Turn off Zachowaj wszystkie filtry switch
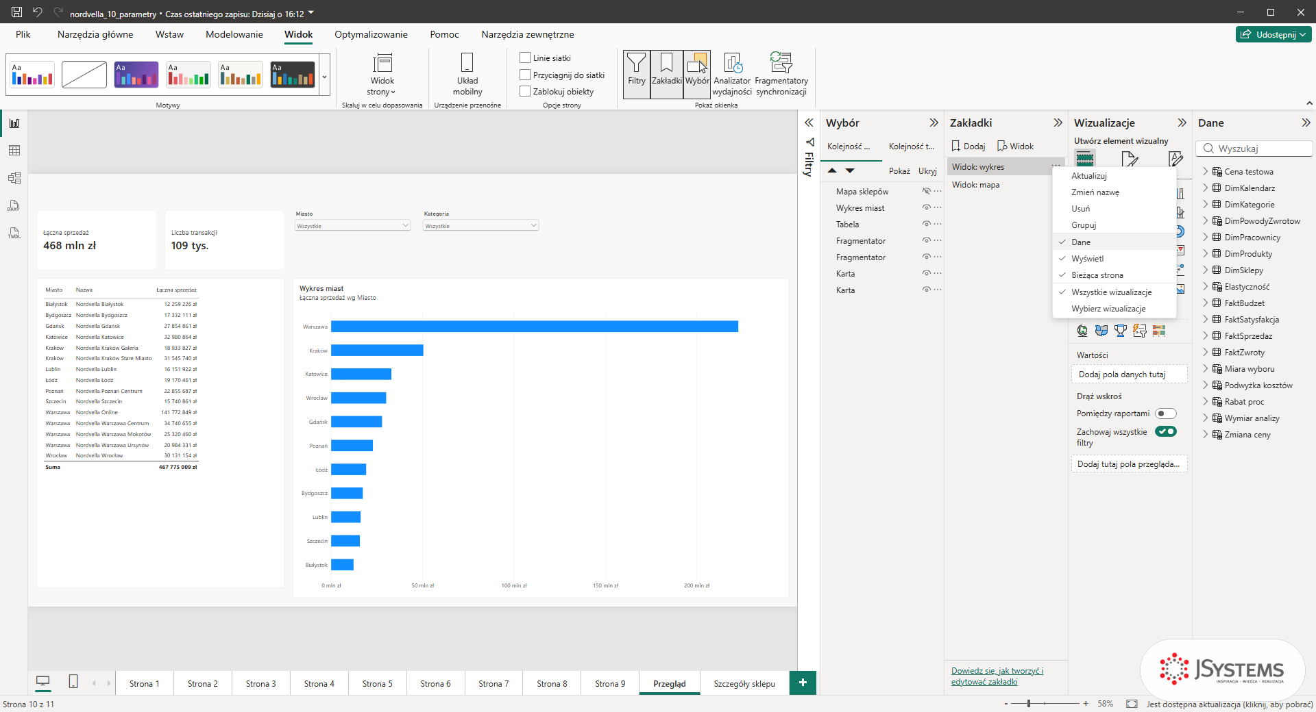Screen dimensions: 1316x712 point(1165,431)
